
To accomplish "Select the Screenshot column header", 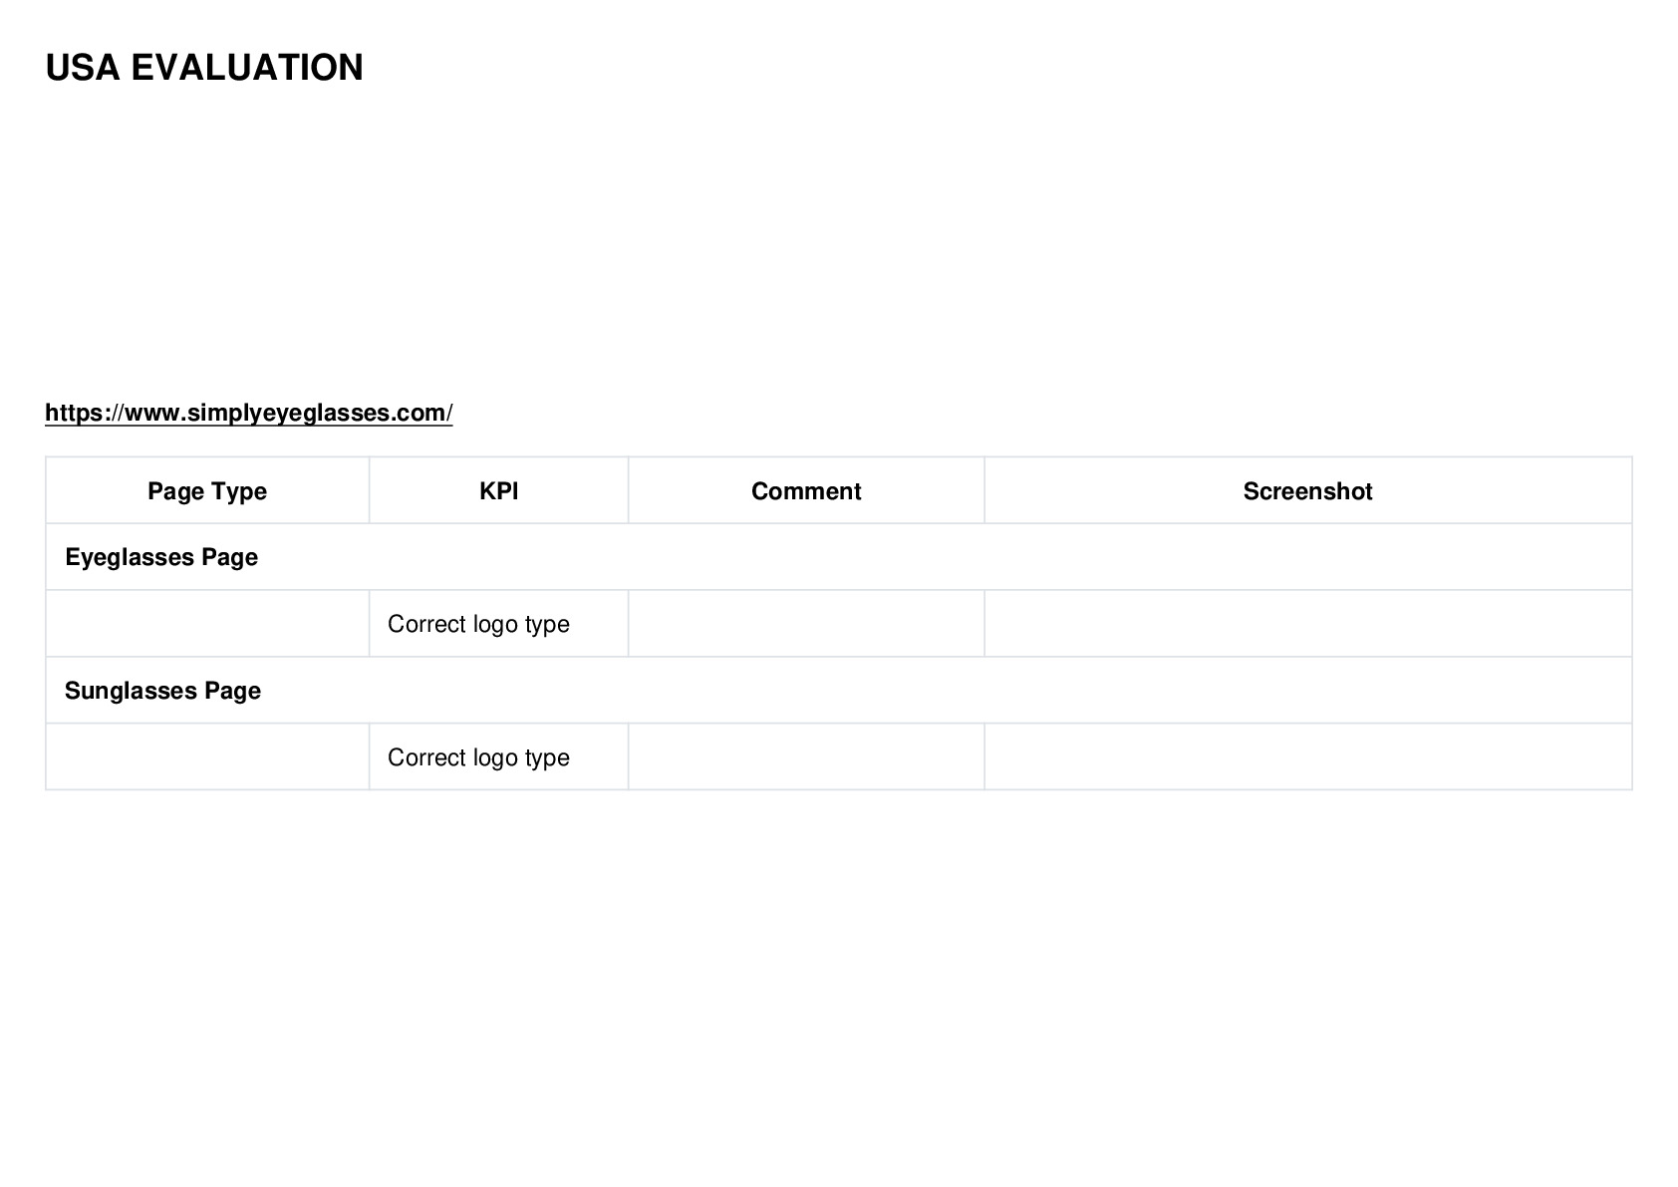I will click(x=1308, y=490).
